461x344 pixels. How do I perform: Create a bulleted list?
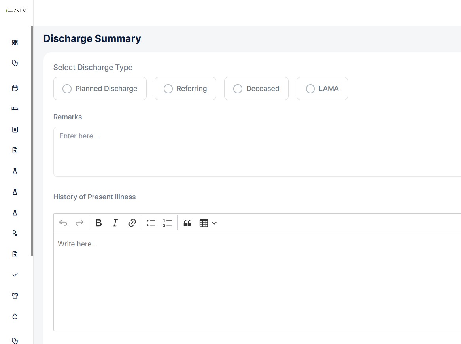point(151,223)
